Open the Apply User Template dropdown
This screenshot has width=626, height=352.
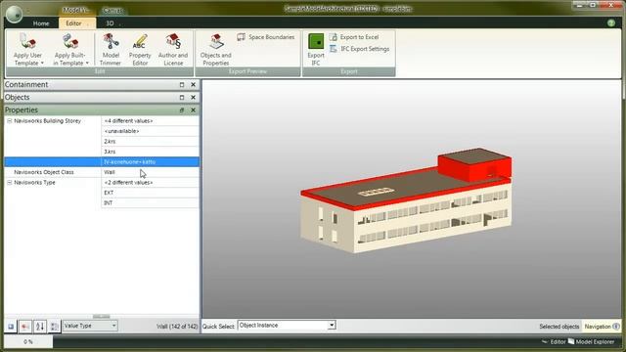[x=28, y=49]
